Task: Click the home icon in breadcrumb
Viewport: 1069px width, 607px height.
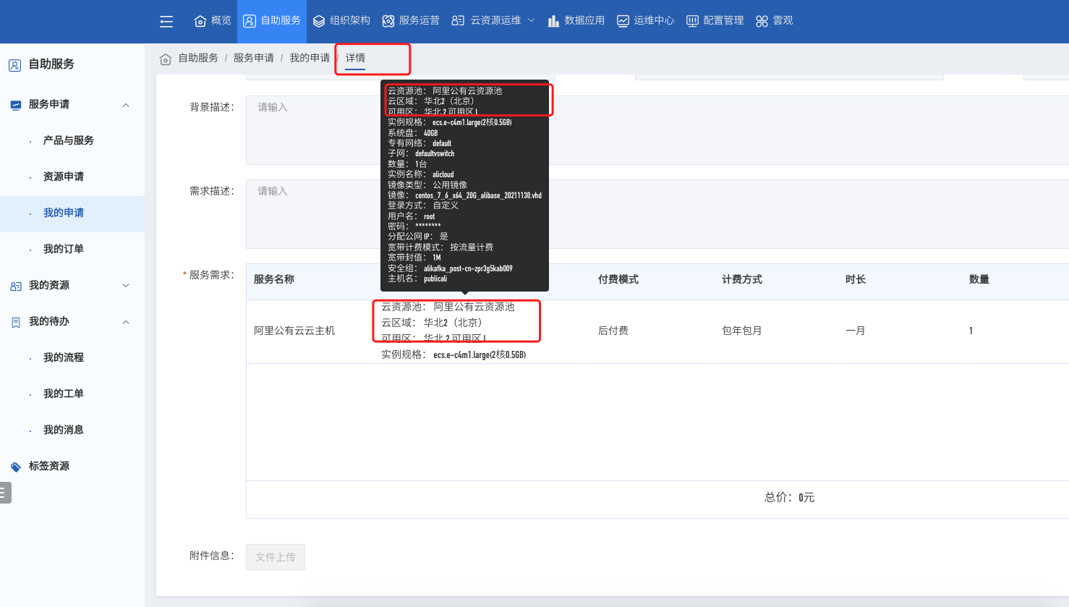Action: (166, 59)
